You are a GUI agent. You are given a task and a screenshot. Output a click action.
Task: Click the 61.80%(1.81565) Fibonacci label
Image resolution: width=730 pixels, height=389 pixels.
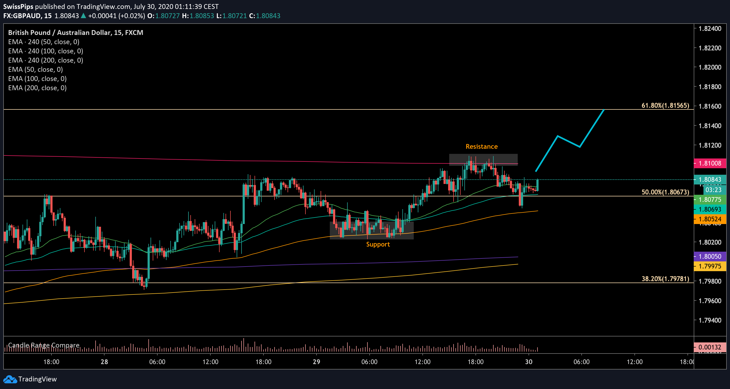(x=665, y=105)
